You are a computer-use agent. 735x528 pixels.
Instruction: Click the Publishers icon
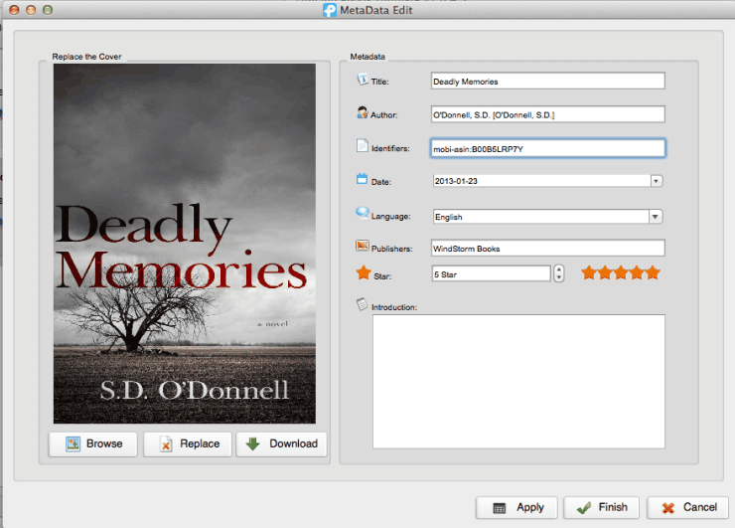pos(362,246)
